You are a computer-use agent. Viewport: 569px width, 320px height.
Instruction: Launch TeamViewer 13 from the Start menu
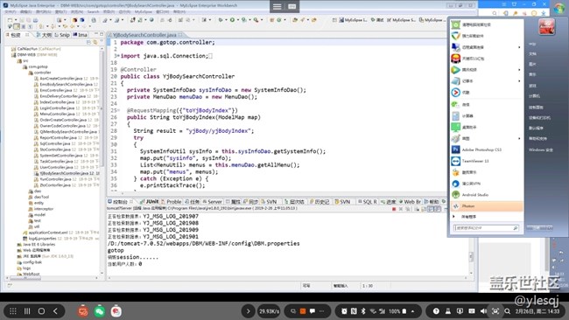(x=475, y=161)
